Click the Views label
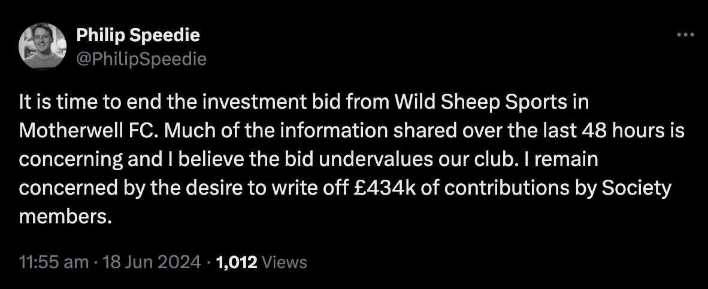 click(x=285, y=262)
